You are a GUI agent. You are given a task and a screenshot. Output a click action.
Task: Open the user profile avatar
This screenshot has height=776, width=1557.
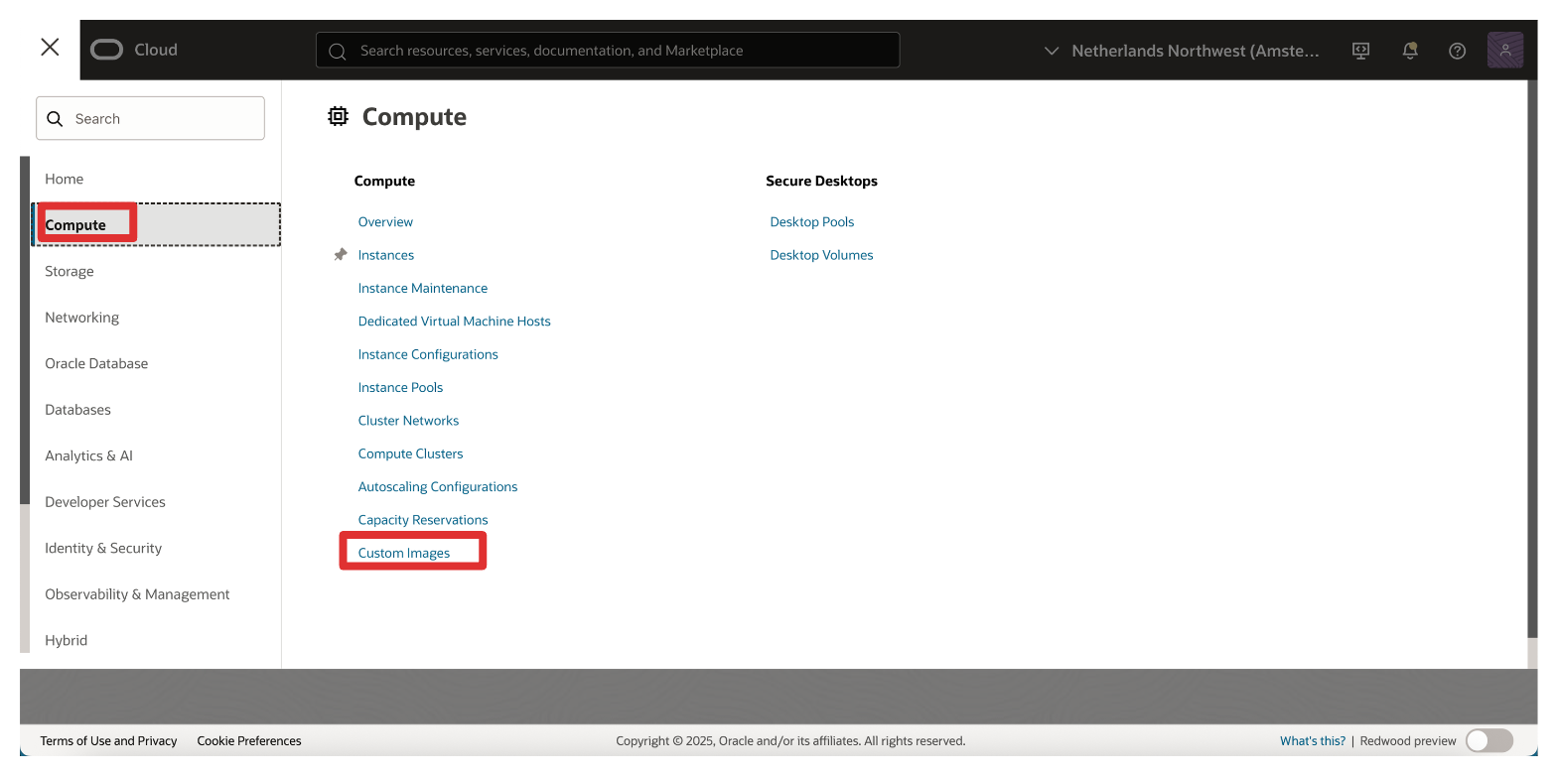point(1504,51)
